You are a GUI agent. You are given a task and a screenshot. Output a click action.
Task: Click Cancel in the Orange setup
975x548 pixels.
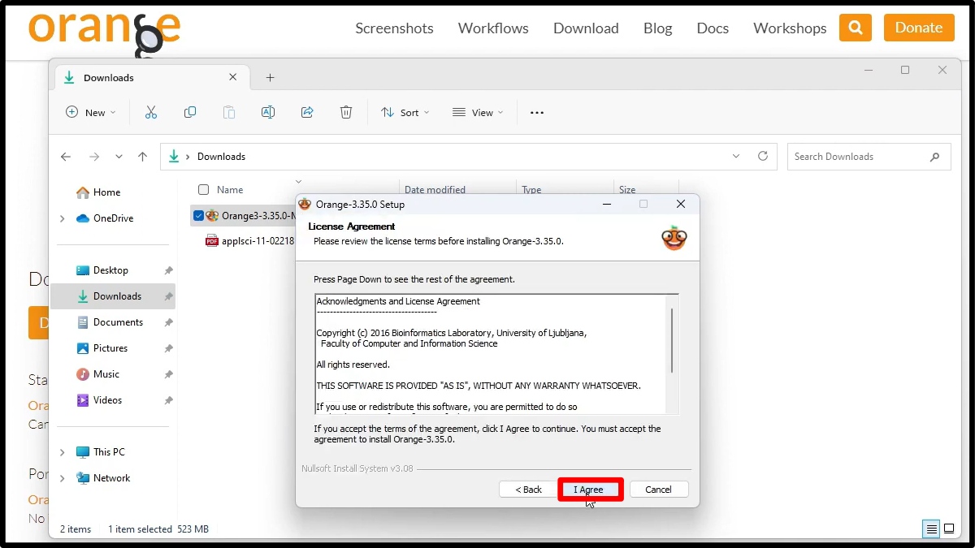[x=658, y=490]
